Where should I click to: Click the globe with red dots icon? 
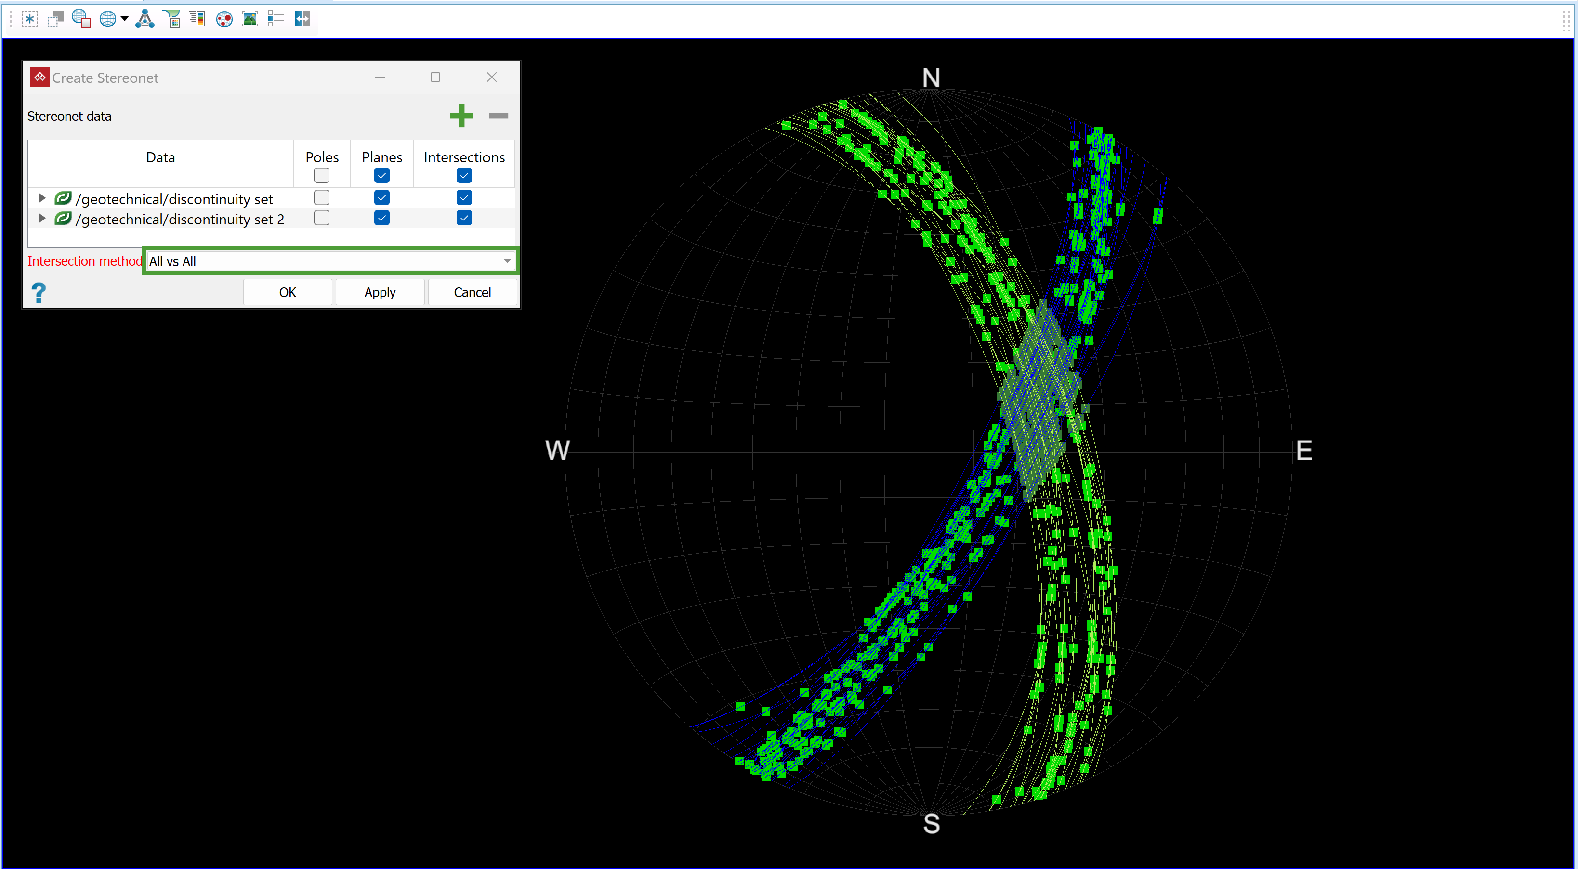pos(224,19)
